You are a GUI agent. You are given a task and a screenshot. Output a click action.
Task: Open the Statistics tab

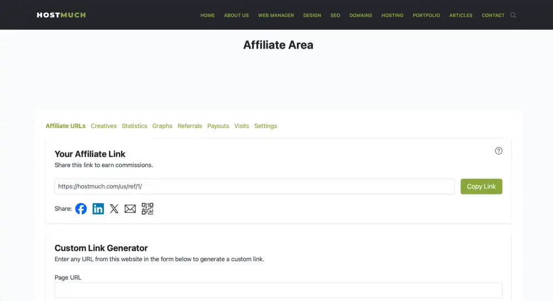click(134, 126)
